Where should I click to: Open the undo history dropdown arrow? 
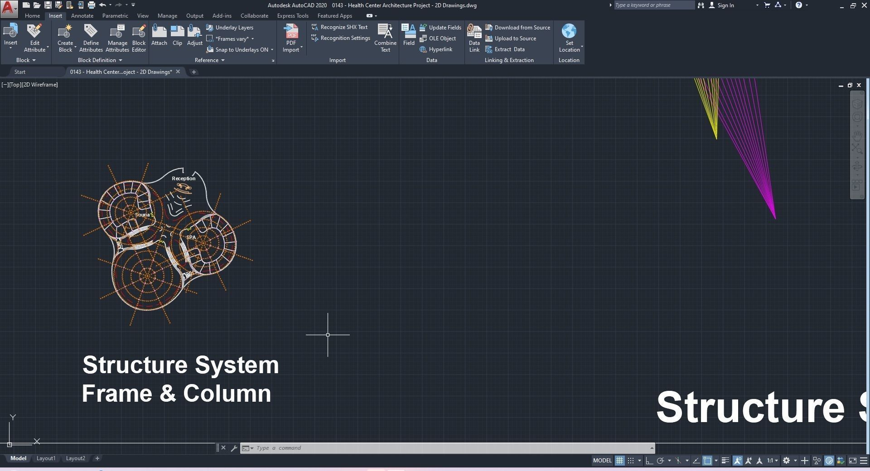pyautogui.click(x=110, y=5)
